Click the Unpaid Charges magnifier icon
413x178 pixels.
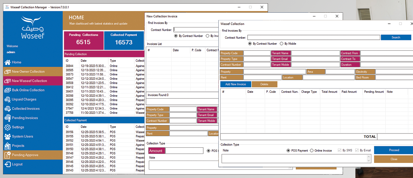[x=7, y=100]
